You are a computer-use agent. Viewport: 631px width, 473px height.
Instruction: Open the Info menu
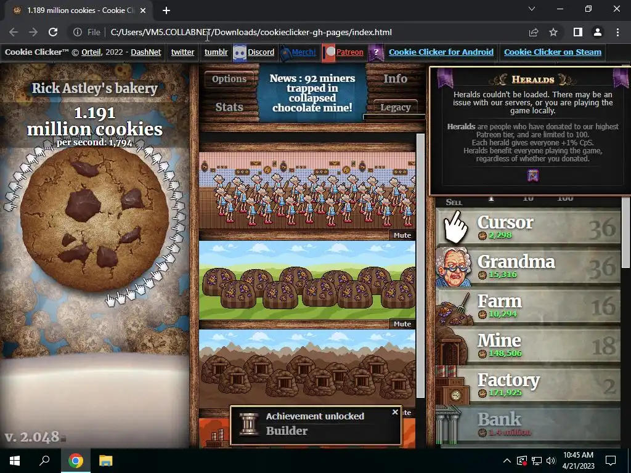(x=395, y=79)
